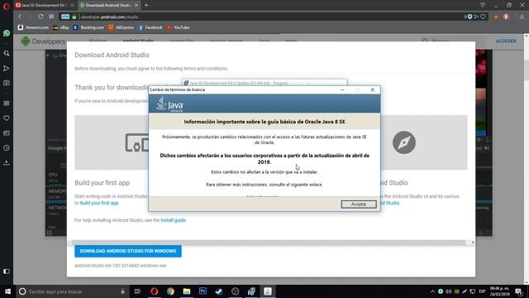Open bookmarks heart in sidebar

(7, 118)
